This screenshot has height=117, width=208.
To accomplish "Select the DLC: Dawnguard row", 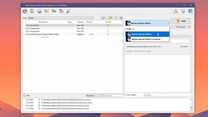I will 73,31.
